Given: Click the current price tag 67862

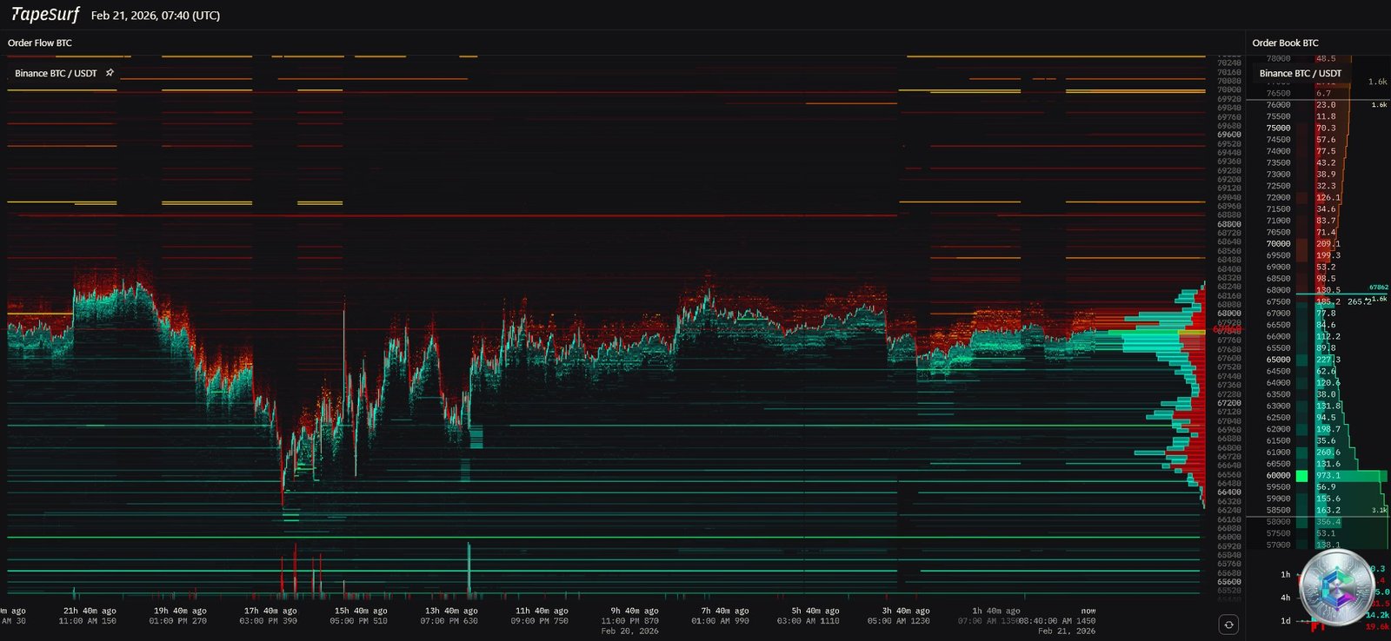Looking at the screenshot, I should [1378, 287].
